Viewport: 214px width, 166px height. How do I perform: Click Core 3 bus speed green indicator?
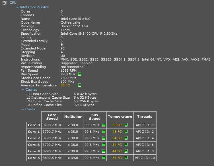[x=104, y=145]
